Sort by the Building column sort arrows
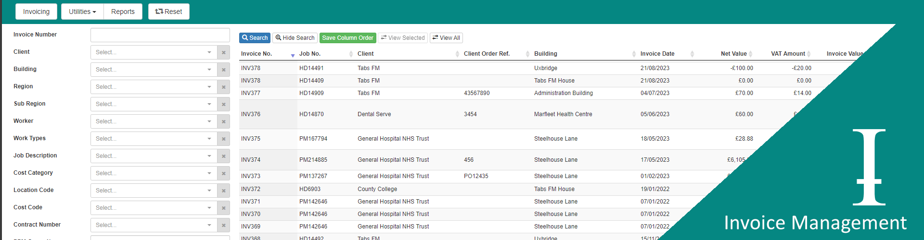Screen dimensions: 924x240 click(634, 54)
